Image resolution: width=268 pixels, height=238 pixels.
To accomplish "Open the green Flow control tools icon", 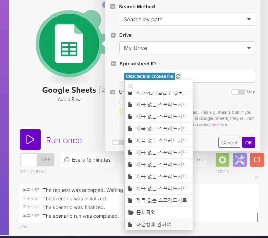I will (222, 160).
